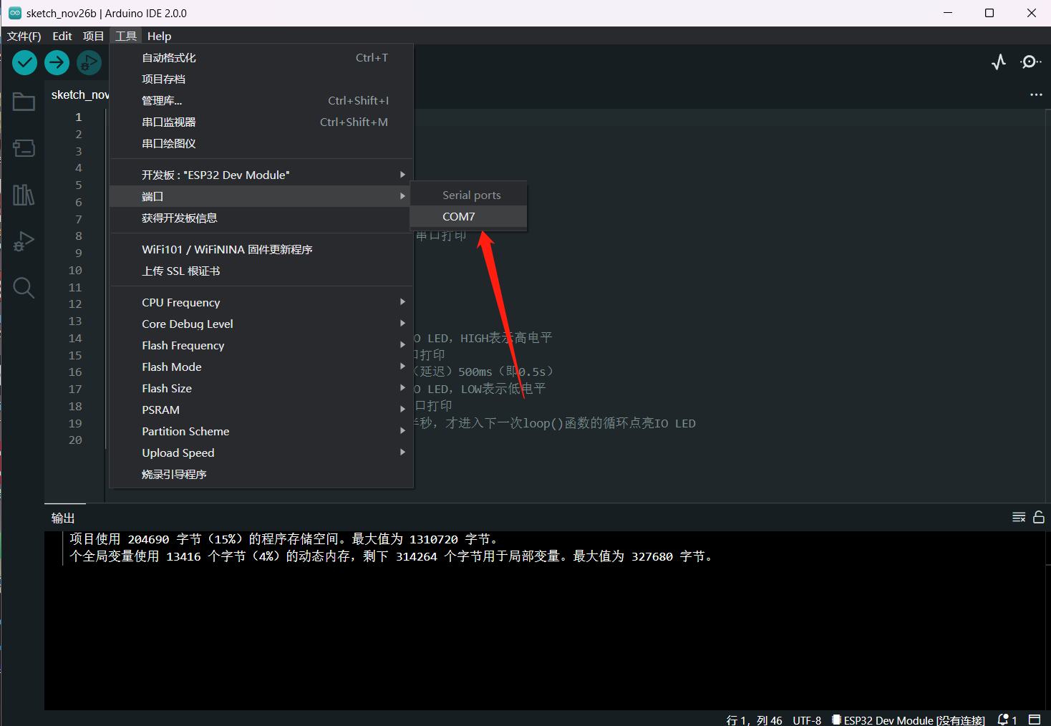Expand the Core Debug Level submenu
The height and width of the screenshot is (726, 1051).
click(261, 324)
